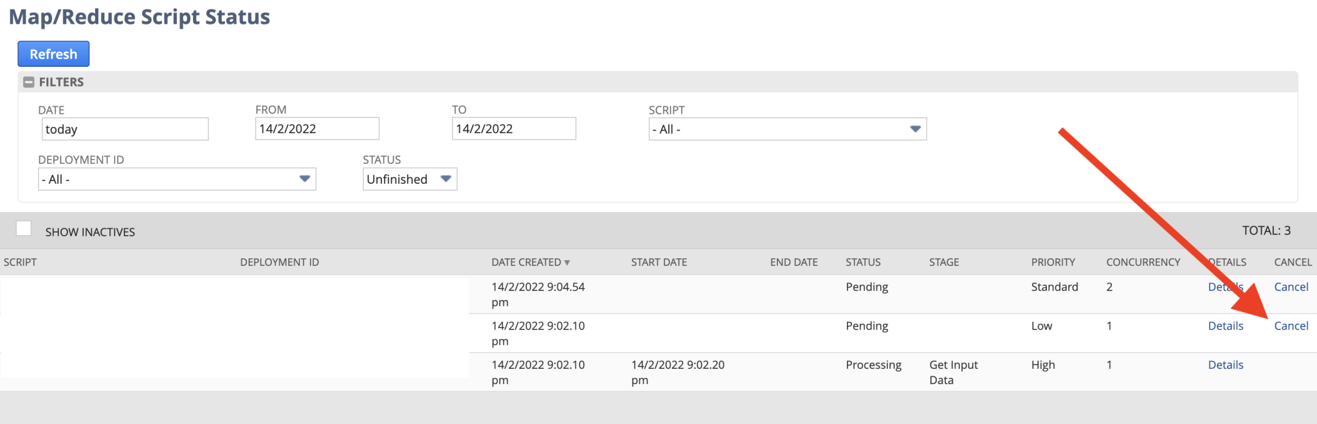
Task: Toggle the Show Inactives checkbox
Action: [x=24, y=229]
